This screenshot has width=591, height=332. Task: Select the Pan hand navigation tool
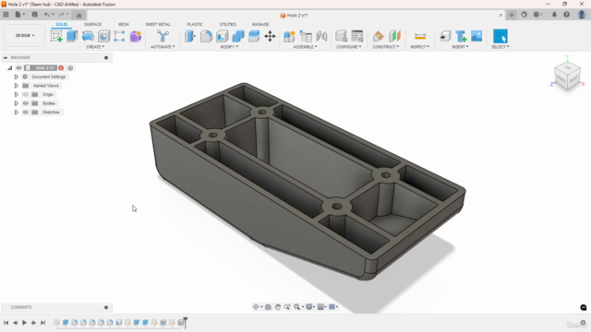pyautogui.click(x=278, y=307)
